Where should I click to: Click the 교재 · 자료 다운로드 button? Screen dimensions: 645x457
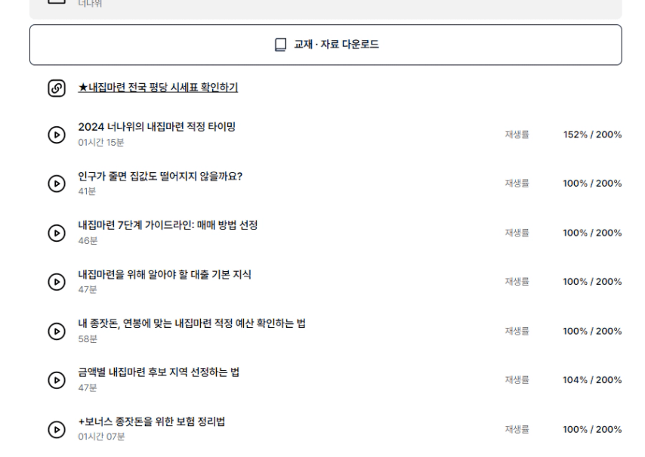click(x=326, y=45)
